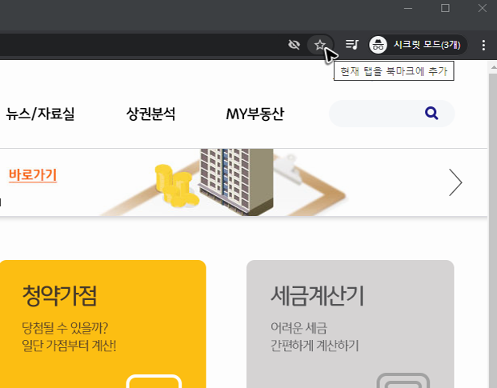497x388 pixels.
Task: Click the apartment building banner image
Action: point(236,182)
